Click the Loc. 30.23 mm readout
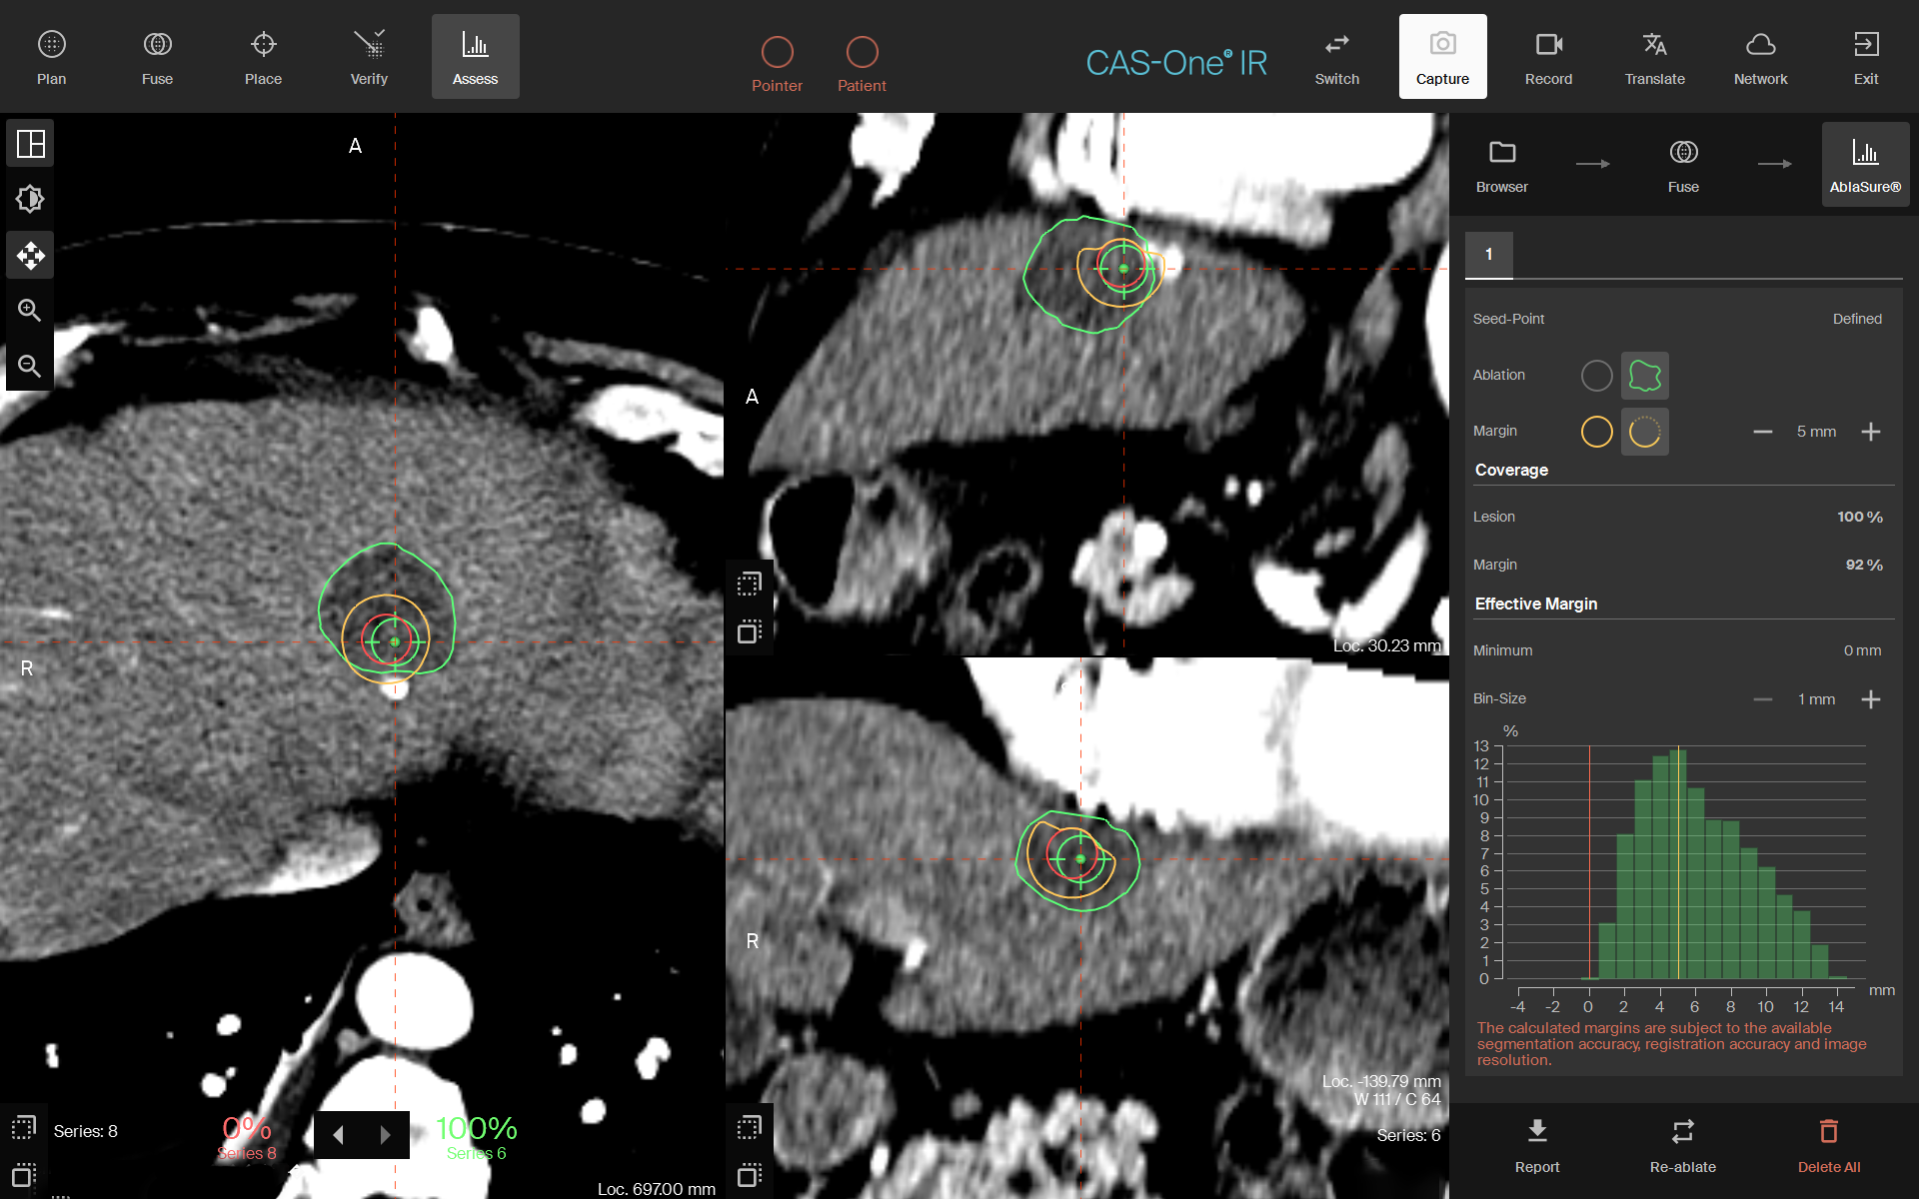 pyautogui.click(x=1386, y=645)
